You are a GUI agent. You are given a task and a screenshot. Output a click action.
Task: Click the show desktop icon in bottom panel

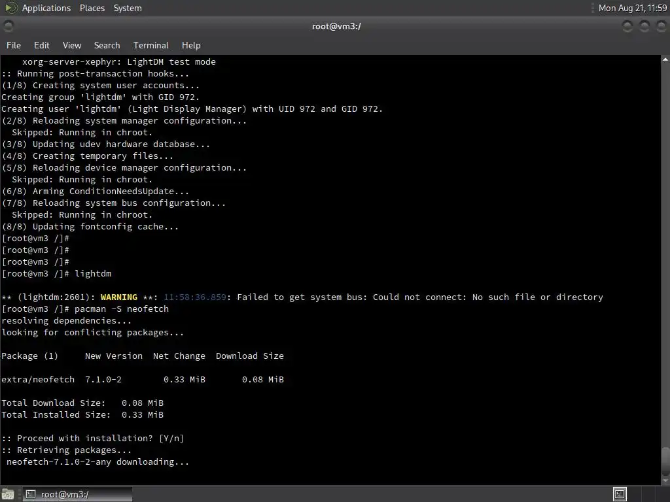[x=8, y=494]
